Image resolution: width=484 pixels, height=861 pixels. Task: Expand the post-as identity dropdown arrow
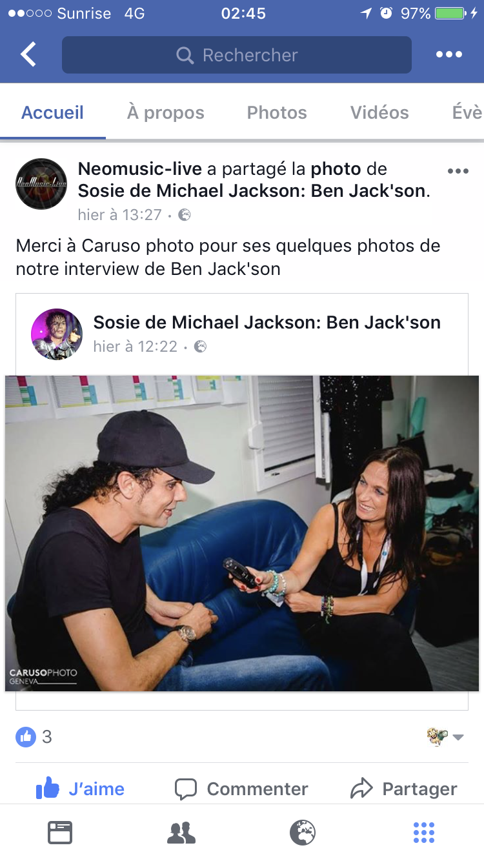tap(458, 737)
